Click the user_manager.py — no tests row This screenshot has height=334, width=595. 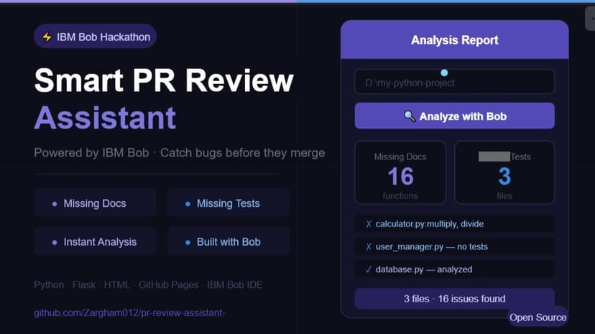tap(454, 246)
